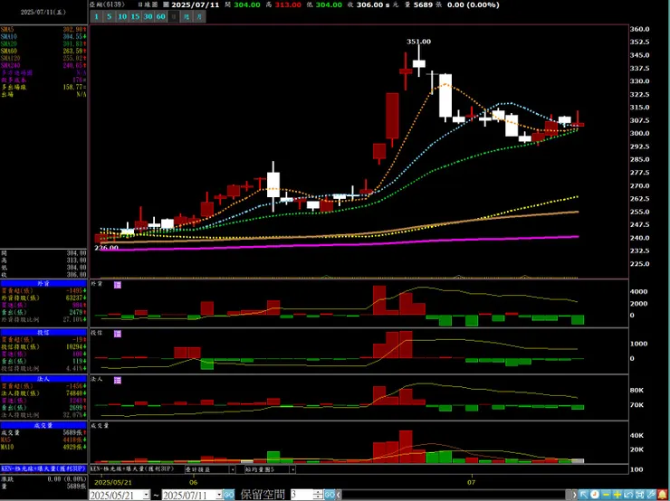
Task: Select the 投信 blue panel header
Action: click(x=43, y=333)
